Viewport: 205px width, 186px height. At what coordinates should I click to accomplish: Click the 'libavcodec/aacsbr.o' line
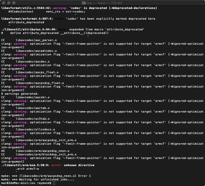point(33,97)
